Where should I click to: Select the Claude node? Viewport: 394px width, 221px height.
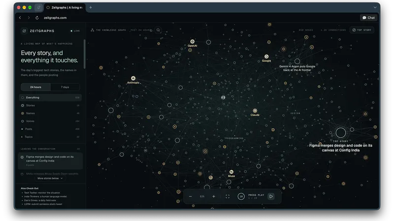(255, 110)
